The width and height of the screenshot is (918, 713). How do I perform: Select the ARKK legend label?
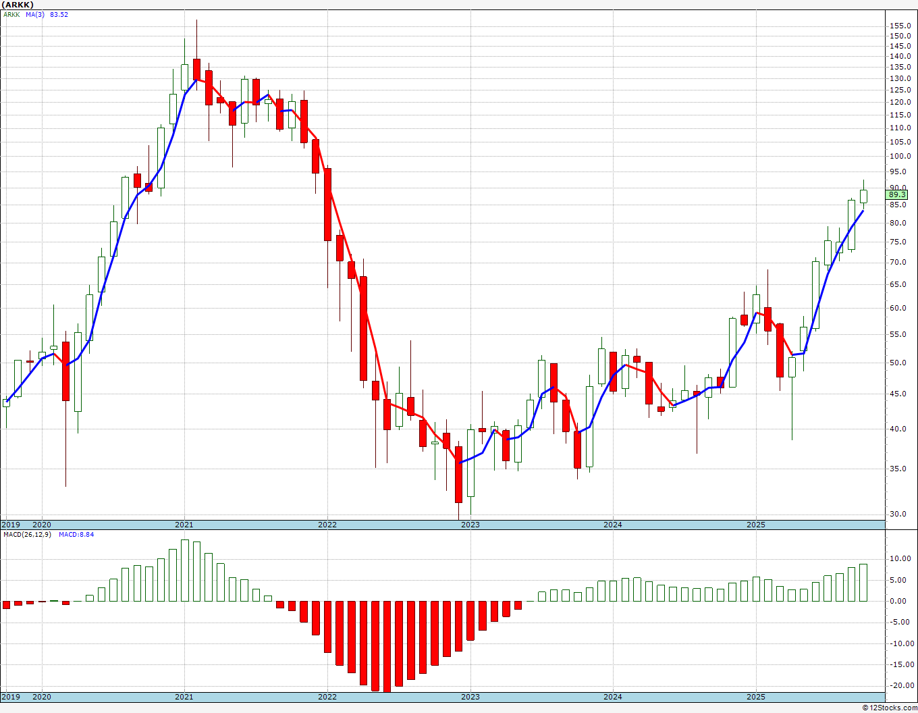[11, 15]
